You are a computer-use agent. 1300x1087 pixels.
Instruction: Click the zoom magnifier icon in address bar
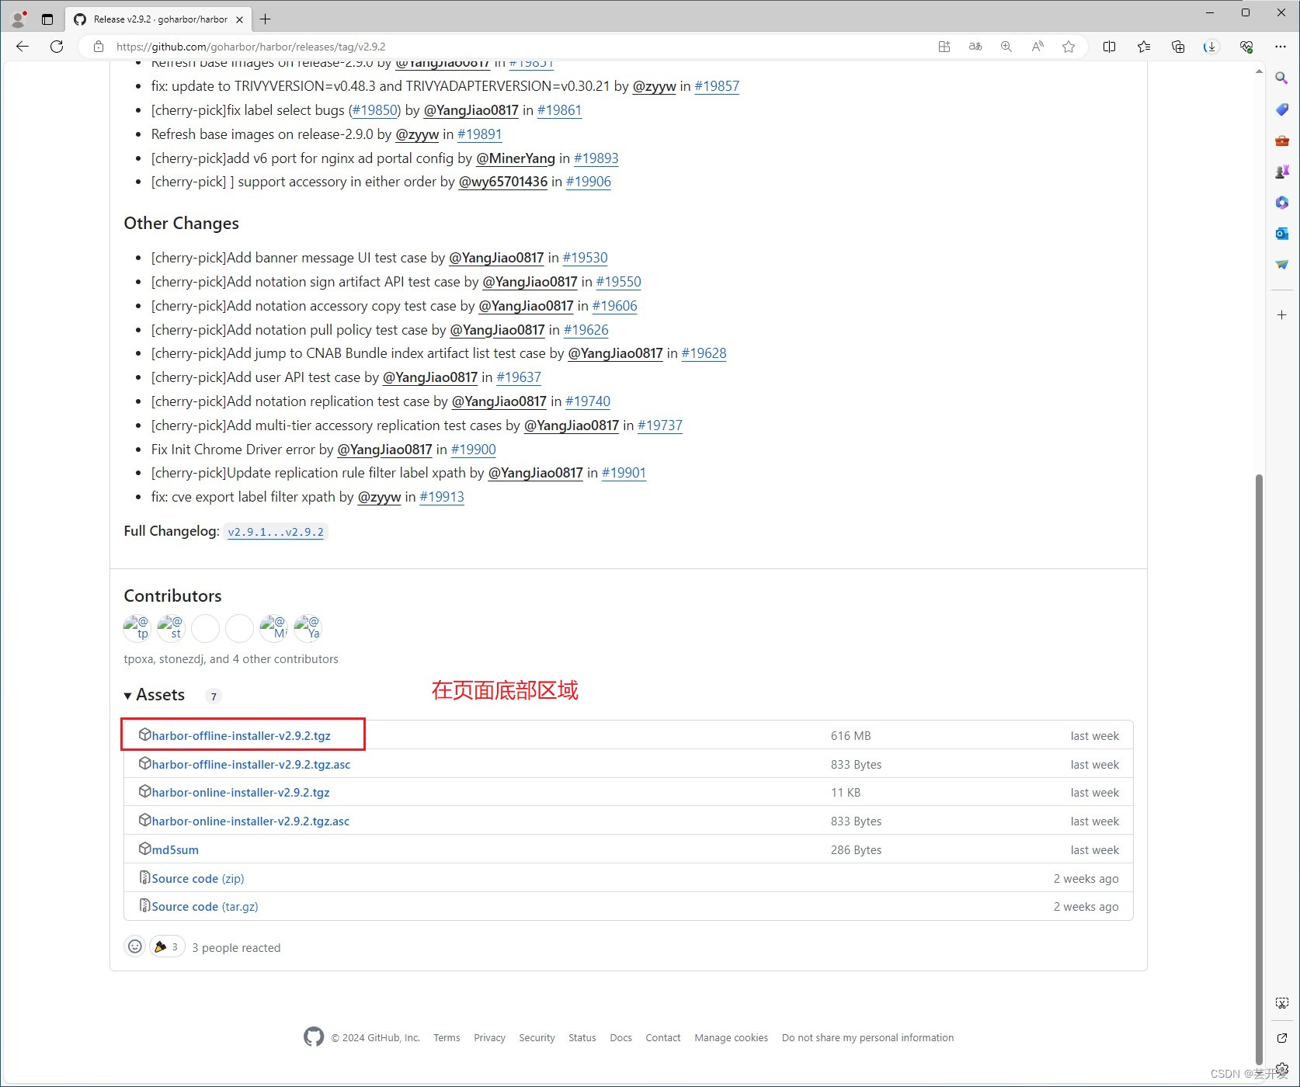tap(1006, 47)
